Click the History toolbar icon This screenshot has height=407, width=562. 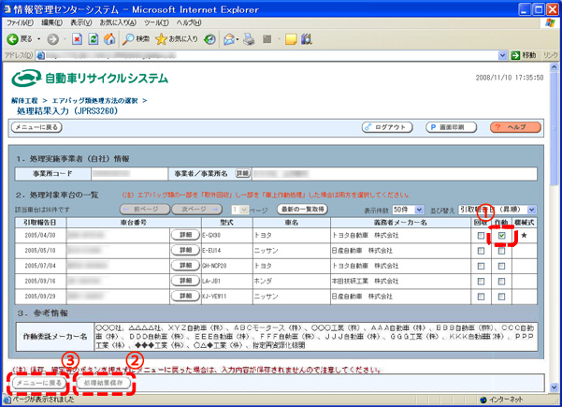click(209, 39)
